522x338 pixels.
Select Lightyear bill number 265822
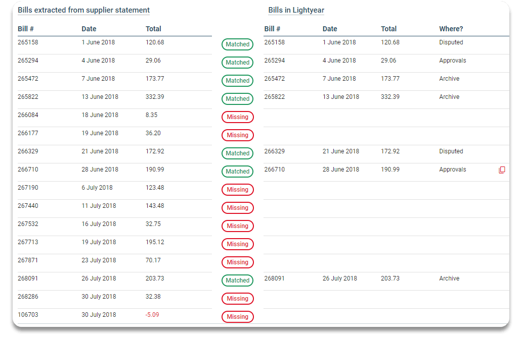275,97
